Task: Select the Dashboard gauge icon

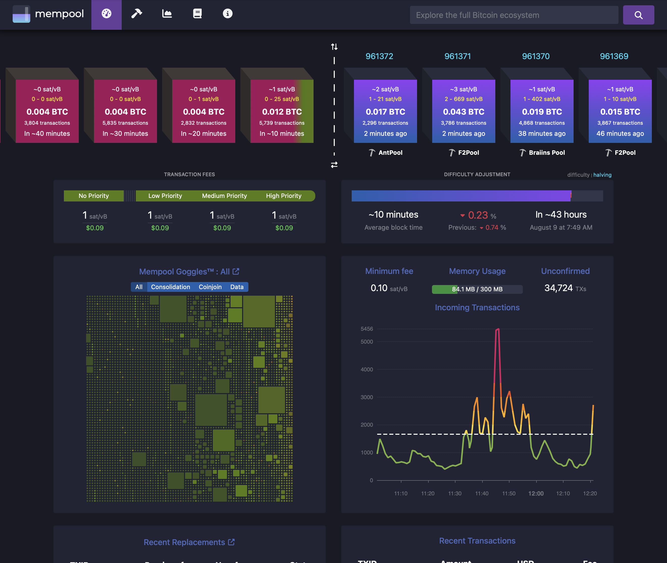Action: pyautogui.click(x=106, y=14)
